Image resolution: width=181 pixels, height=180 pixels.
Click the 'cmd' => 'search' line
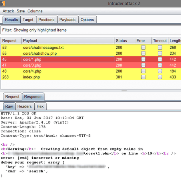[x=27, y=171]
